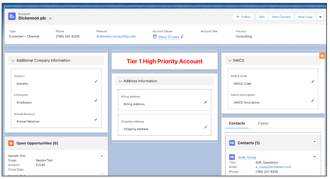The image size is (330, 179).
Task: Click the SVP, Operations title text
Action: pos(267,163)
